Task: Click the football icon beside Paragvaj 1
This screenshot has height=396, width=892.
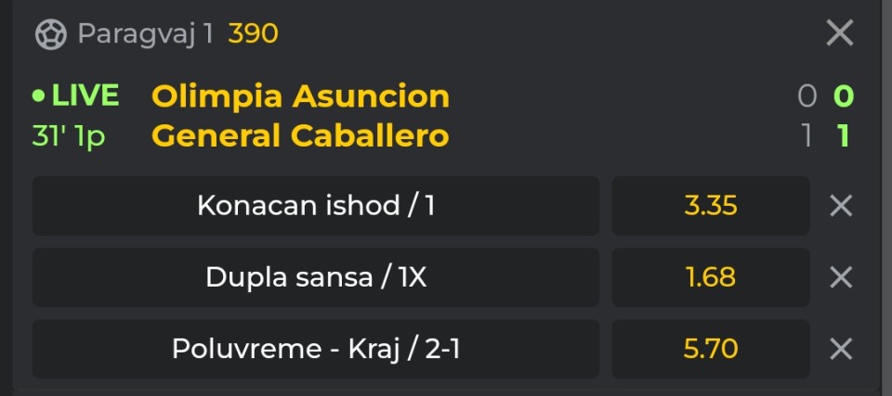Action: [50, 34]
